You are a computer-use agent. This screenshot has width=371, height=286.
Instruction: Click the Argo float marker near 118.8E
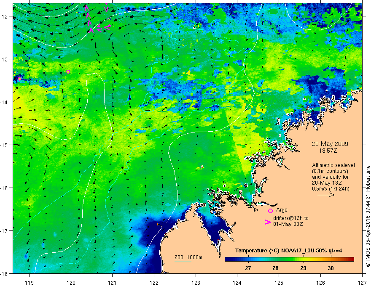19,79
